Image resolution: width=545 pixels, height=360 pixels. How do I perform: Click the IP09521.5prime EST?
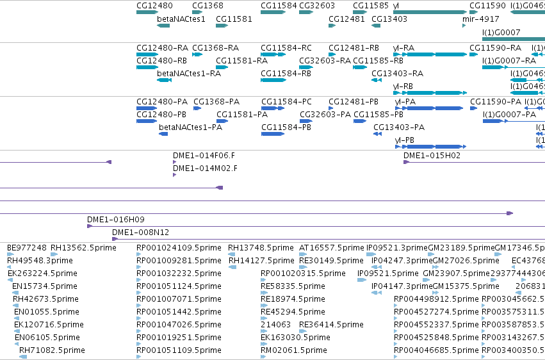362,280
